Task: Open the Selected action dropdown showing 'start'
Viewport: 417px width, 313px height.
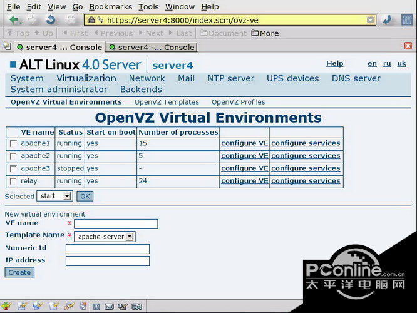Action: [54, 197]
